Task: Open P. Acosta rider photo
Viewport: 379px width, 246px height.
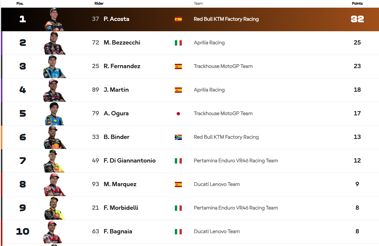Action: pos(54,20)
